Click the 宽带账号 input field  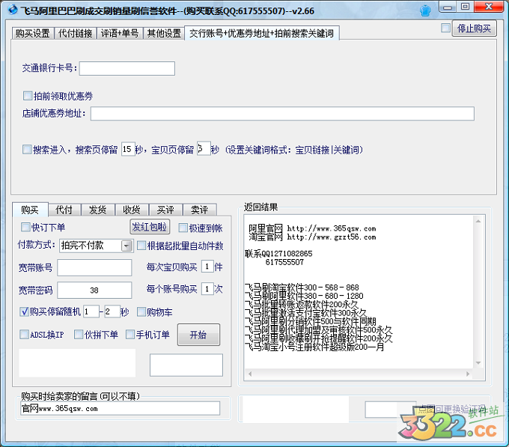(94, 267)
